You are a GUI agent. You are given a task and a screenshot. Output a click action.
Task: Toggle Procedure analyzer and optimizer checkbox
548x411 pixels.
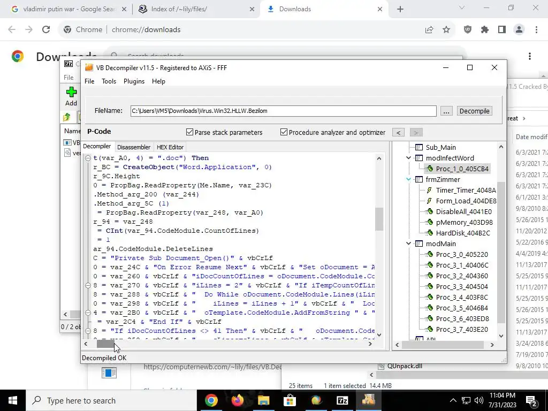tap(284, 132)
